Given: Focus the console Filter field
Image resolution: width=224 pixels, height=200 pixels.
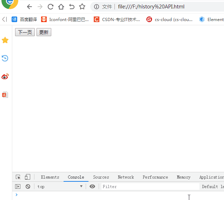Looking at the screenshot, I should coord(150,187).
